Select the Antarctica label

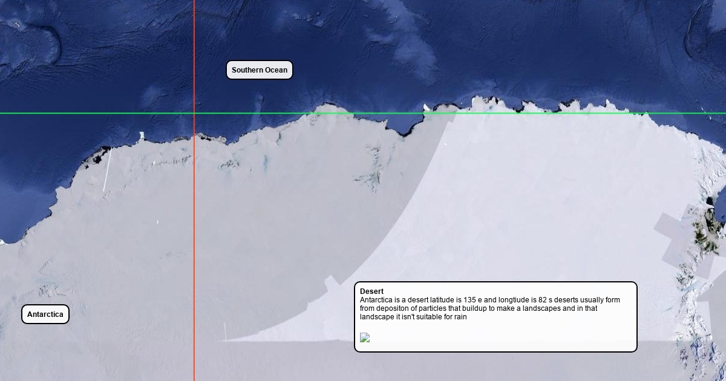click(x=45, y=314)
